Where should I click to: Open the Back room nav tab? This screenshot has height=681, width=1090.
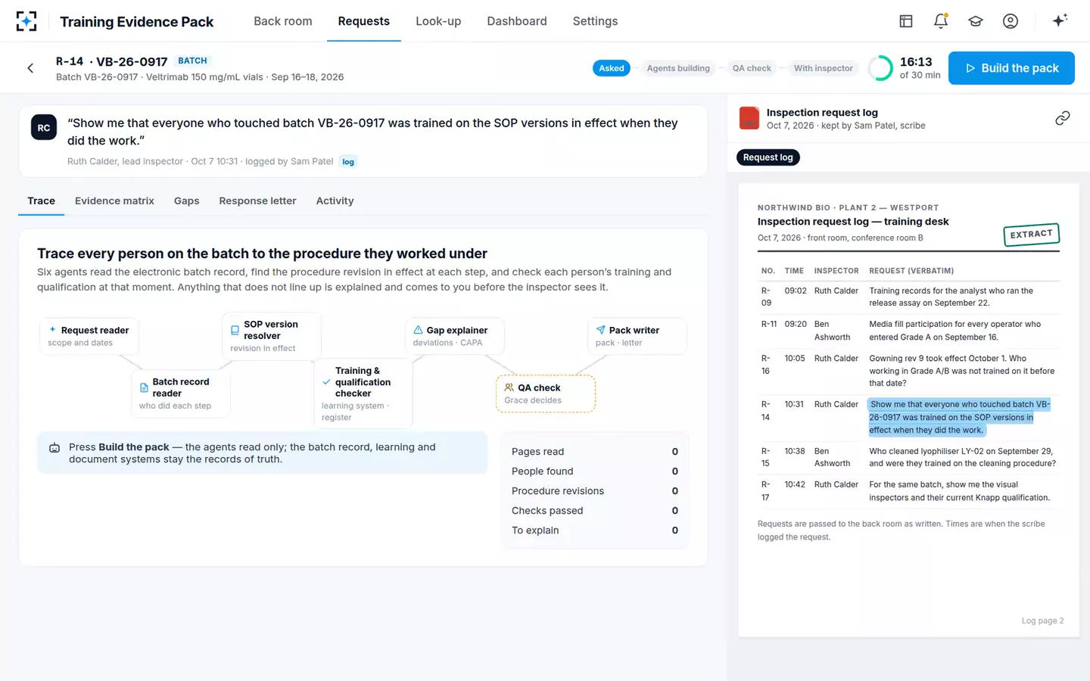[283, 21]
